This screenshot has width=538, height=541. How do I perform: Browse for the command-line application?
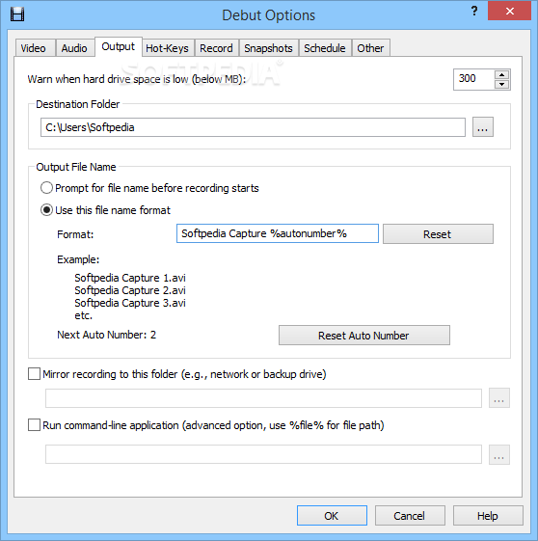[499, 455]
